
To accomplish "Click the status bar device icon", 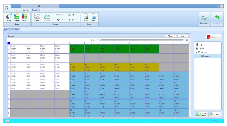I will coord(7,121).
